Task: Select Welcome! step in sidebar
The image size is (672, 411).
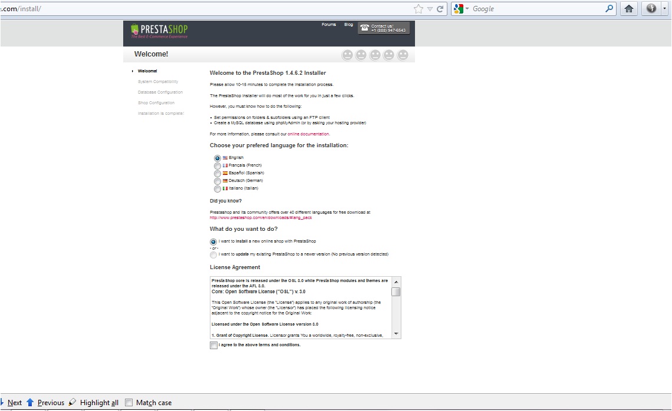Action: [x=147, y=71]
